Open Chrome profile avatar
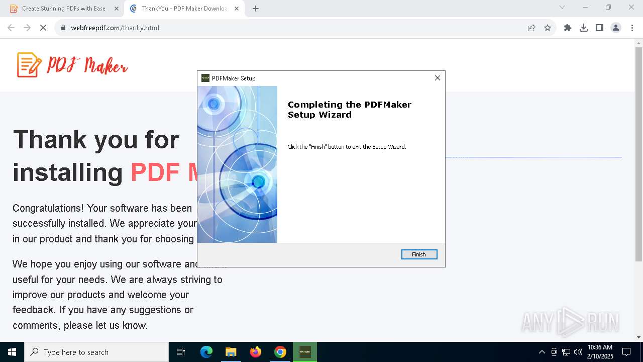Image resolution: width=643 pixels, height=362 pixels. coord(616,28)
